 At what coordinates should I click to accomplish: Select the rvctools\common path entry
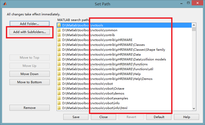(x=124, y=30)
